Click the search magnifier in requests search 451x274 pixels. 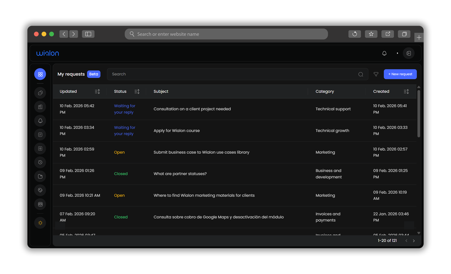pyautogui.click(x=361, y=74)
